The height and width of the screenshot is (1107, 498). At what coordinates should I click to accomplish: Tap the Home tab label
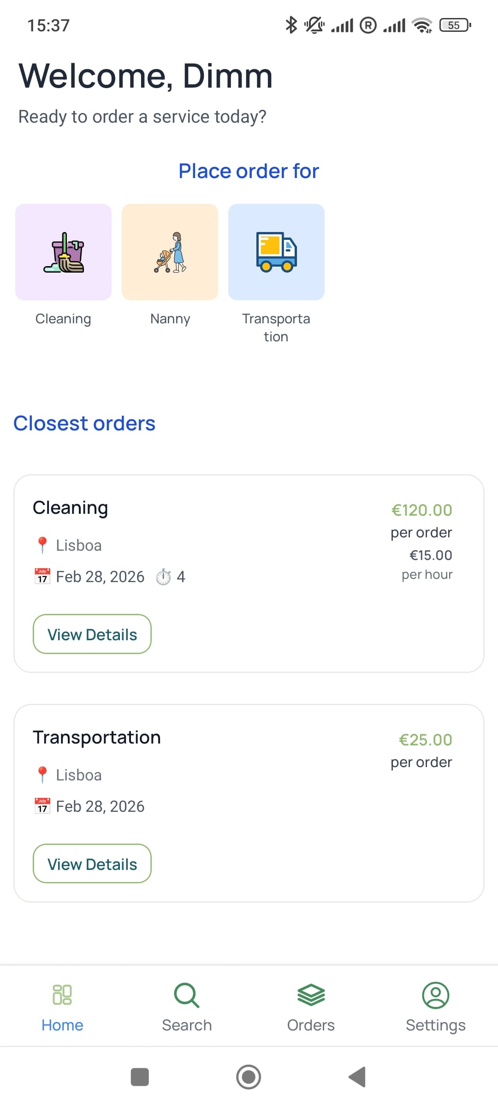click(x=62, y=1025)
